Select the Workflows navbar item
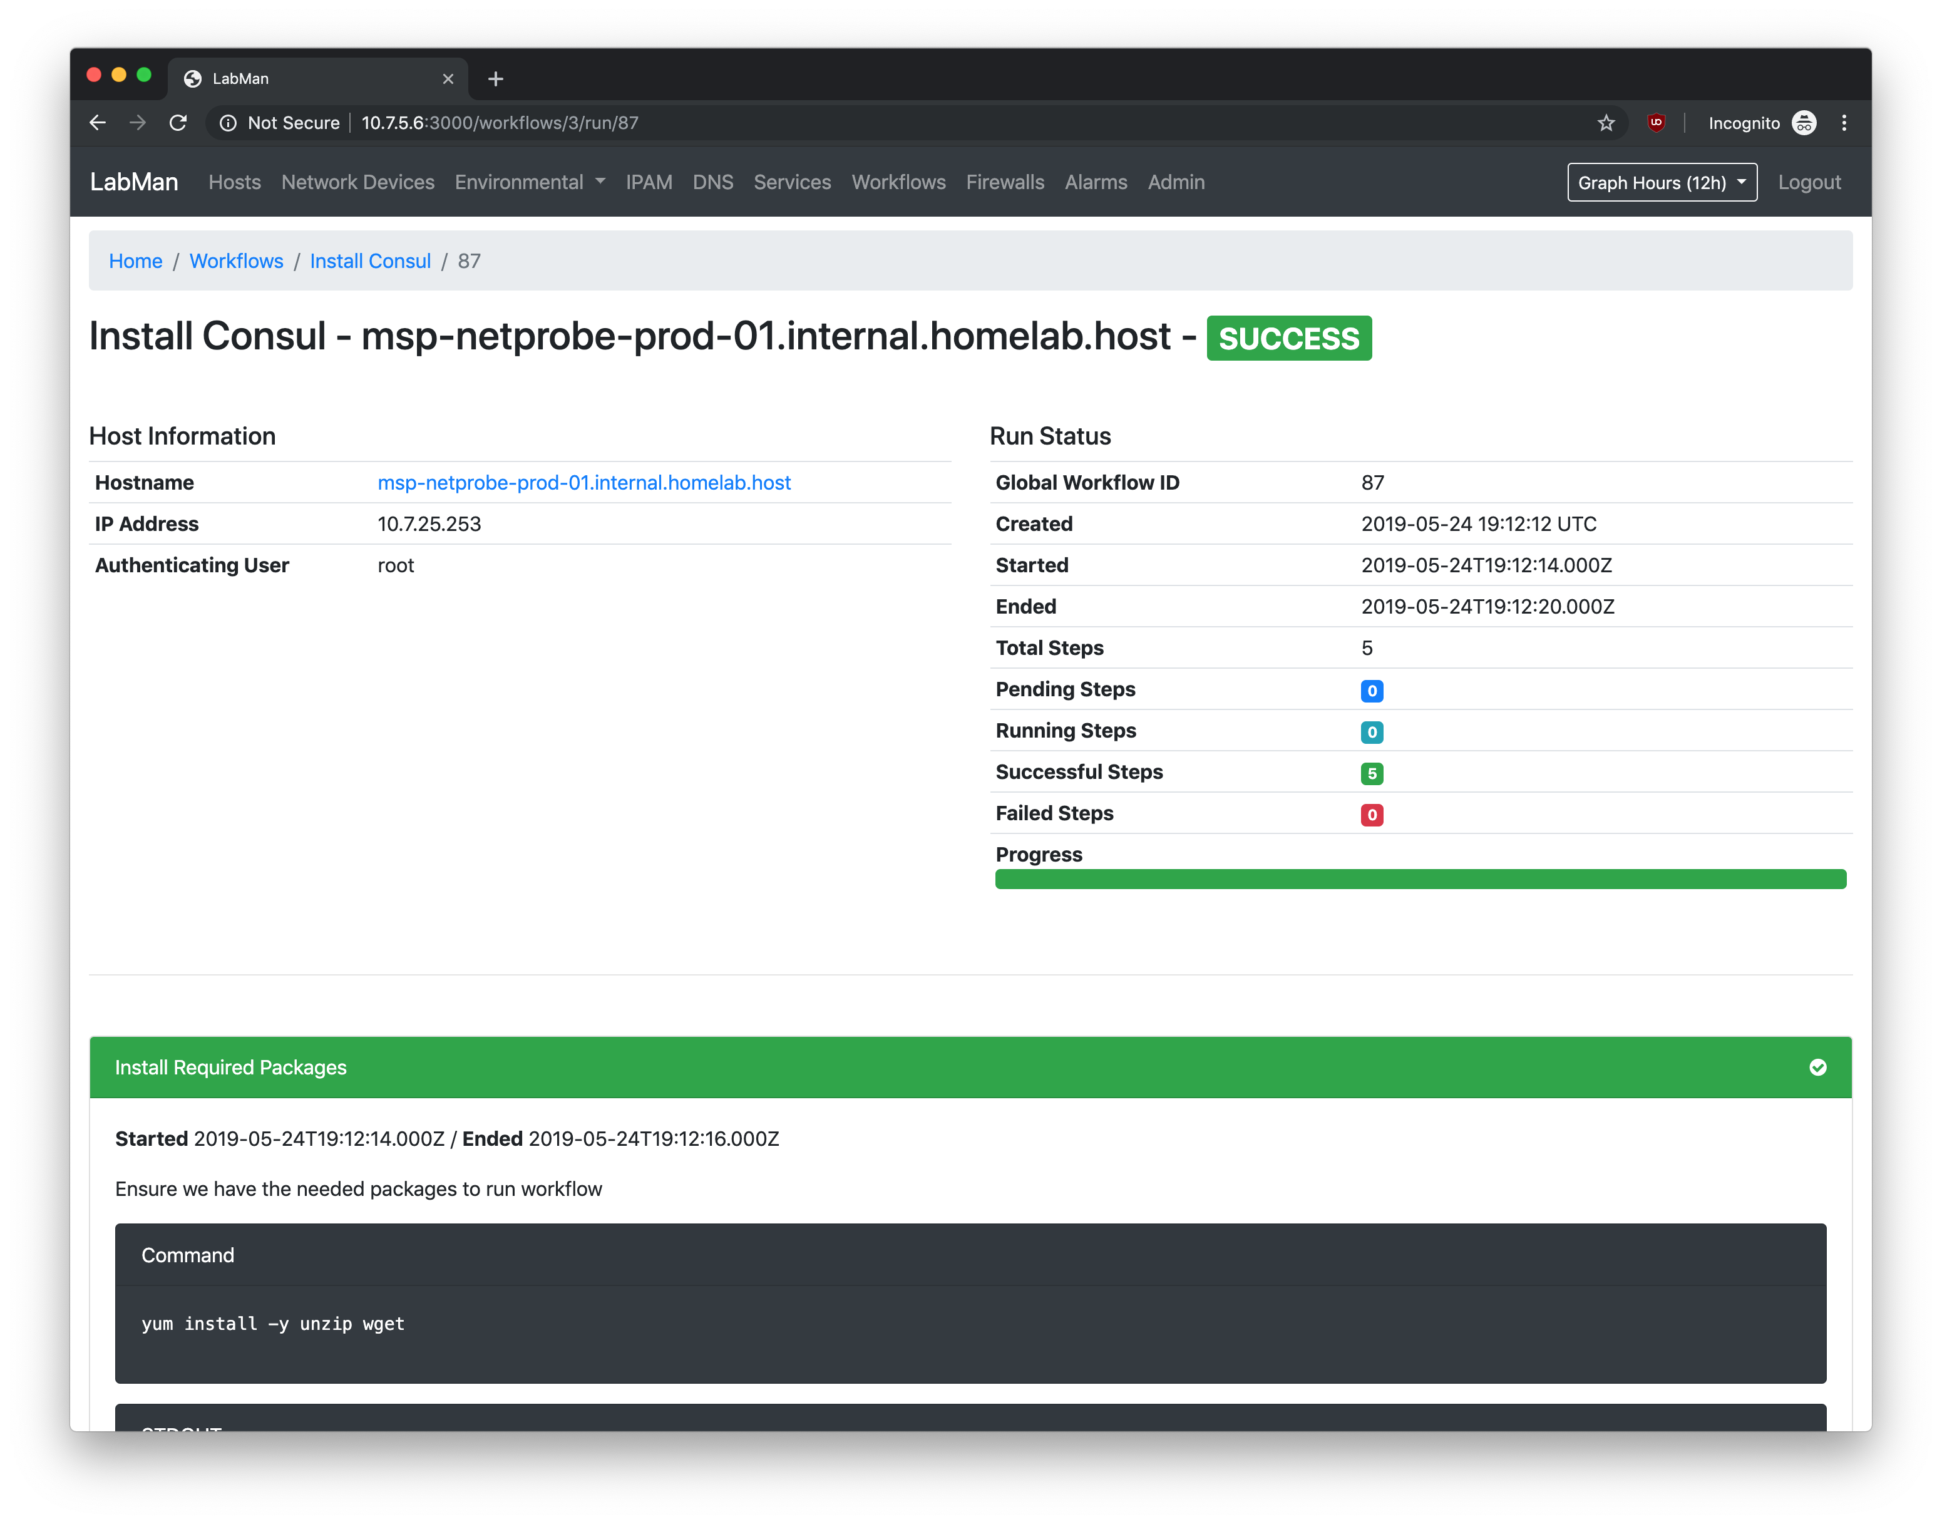 click(x=897, y=182)
